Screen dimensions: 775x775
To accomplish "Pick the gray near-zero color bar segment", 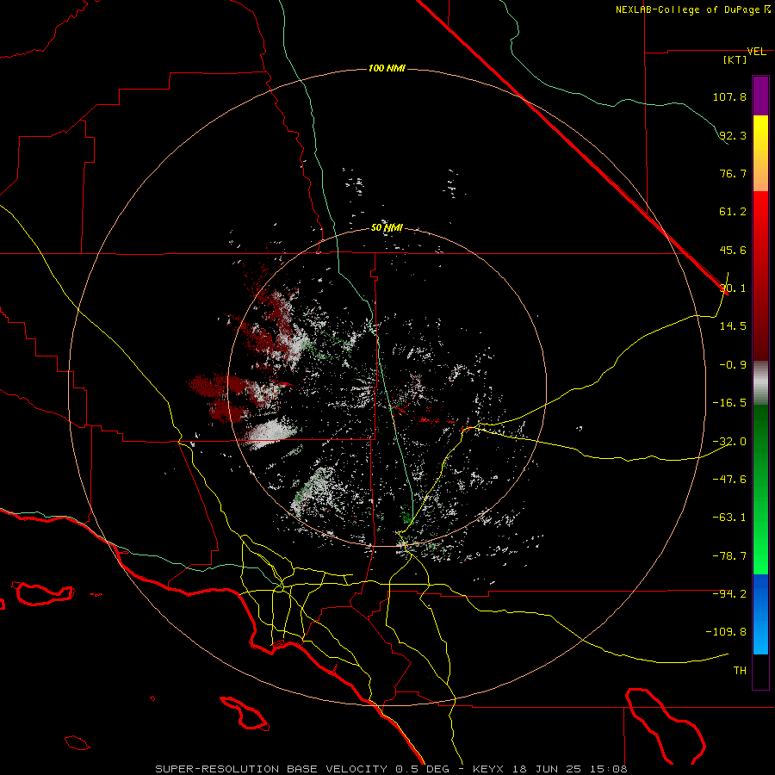I will pyautogui.click(x=760, y=381).
